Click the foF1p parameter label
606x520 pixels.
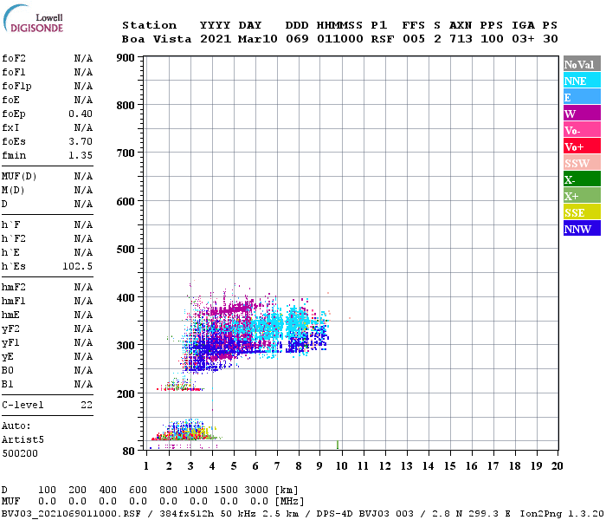(16, 87)
